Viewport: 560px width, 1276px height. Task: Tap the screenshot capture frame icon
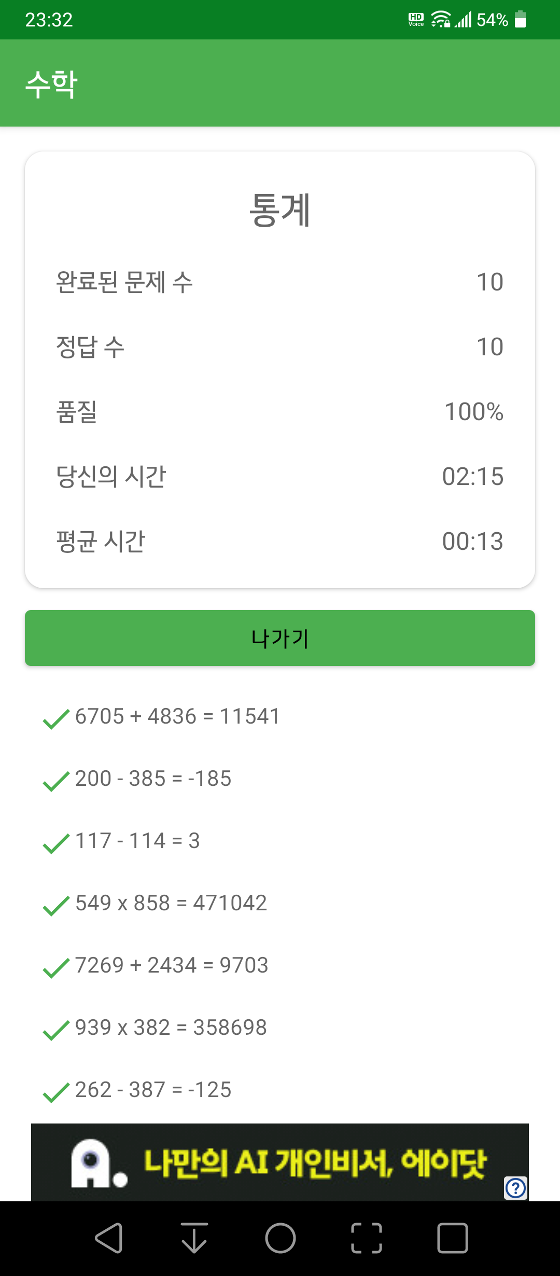(x=367, y=1238)
